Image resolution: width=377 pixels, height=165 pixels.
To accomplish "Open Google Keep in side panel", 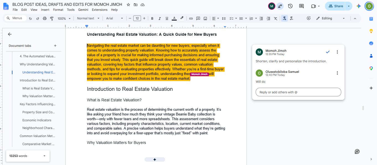I will (x=371, y=31).
